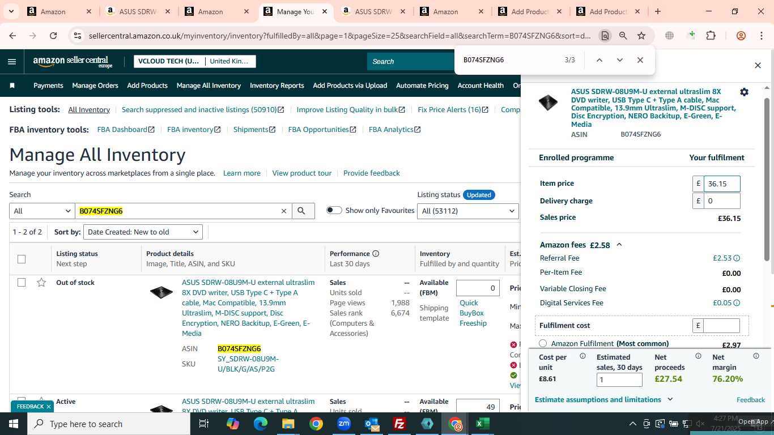774x435 pixels.
Task: Open Manage All Inventory menu
Action: (x=209, y=86)
